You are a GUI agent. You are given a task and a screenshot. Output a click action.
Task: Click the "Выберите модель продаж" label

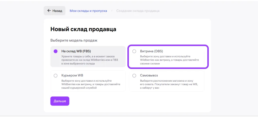click(x=74, y=40)
